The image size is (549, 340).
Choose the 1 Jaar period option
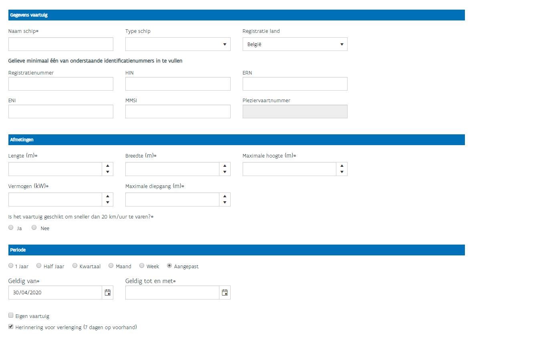coord(11,265)
